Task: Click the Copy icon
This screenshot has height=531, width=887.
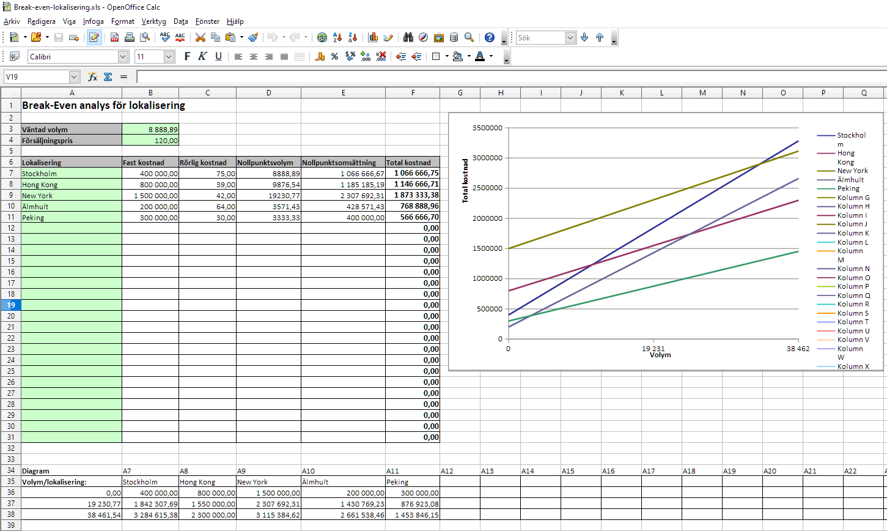Action: tap(215, 37)
